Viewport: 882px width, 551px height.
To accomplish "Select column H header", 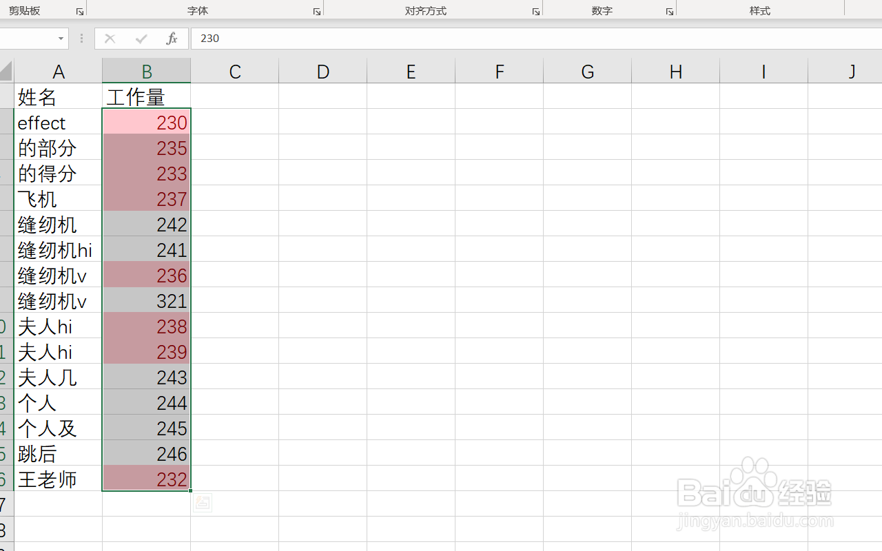I will click(676, 71).
